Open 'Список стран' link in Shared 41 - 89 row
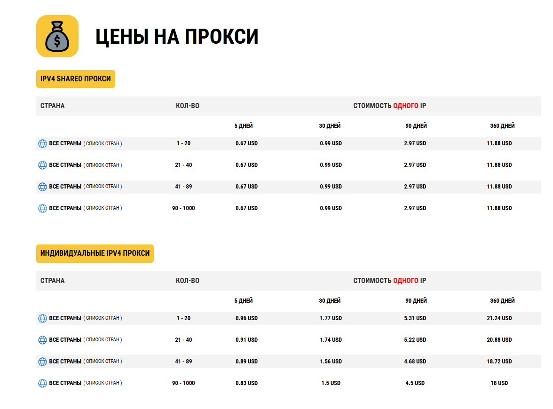The image size is (553, 409). [103, 187]
